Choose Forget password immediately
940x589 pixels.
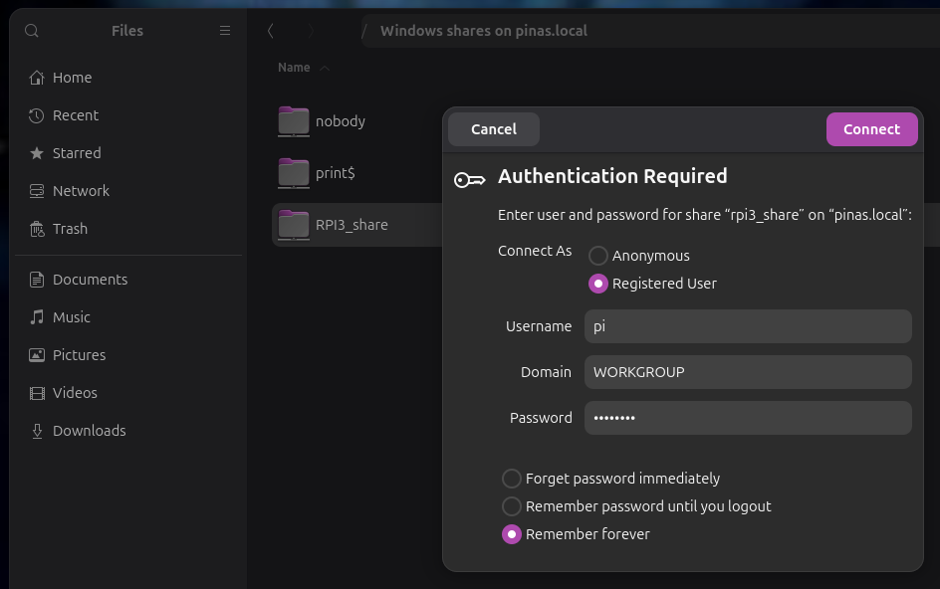pyautogui.click(x=610, y=479)
